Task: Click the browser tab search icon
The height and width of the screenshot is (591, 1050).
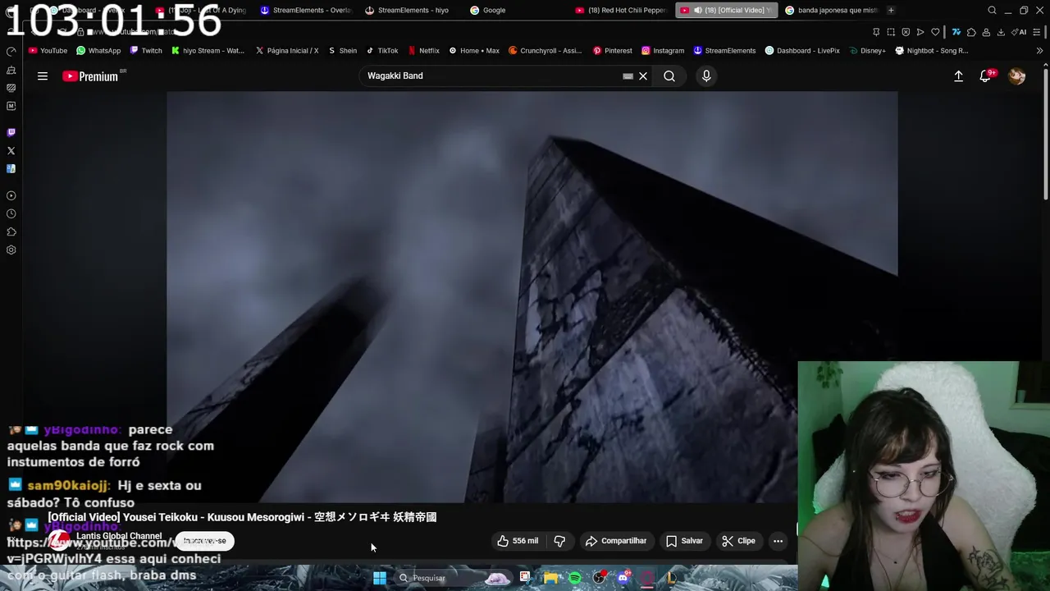Action: (x=993, y=11)
